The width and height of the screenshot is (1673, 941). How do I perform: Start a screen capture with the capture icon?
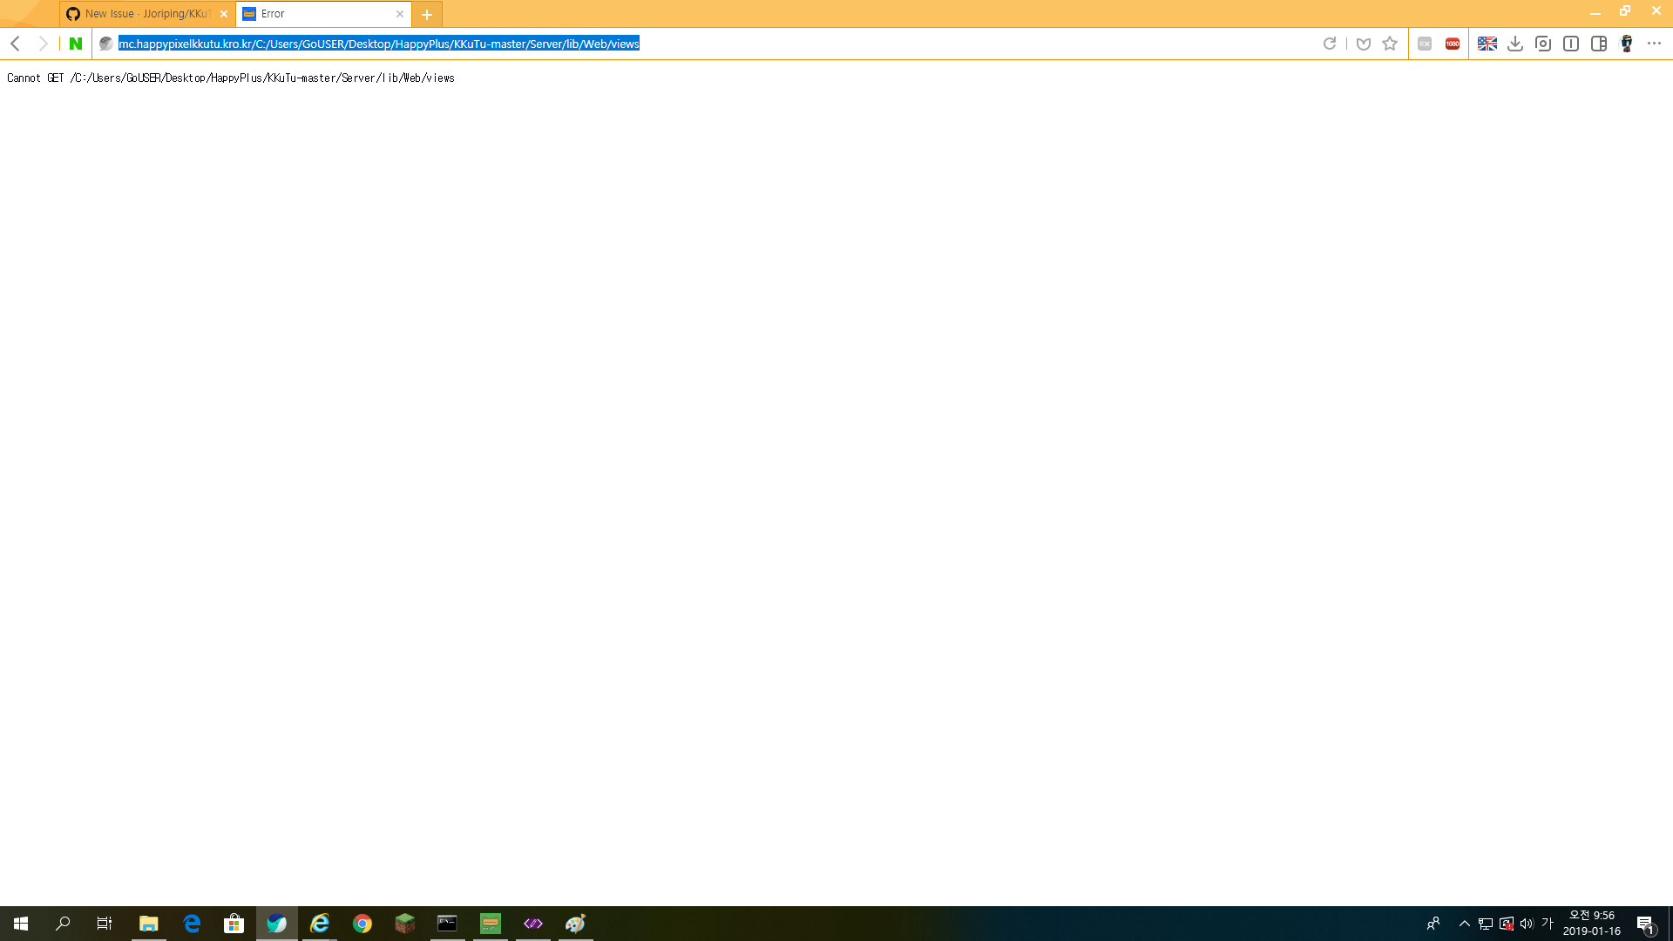1543,44
